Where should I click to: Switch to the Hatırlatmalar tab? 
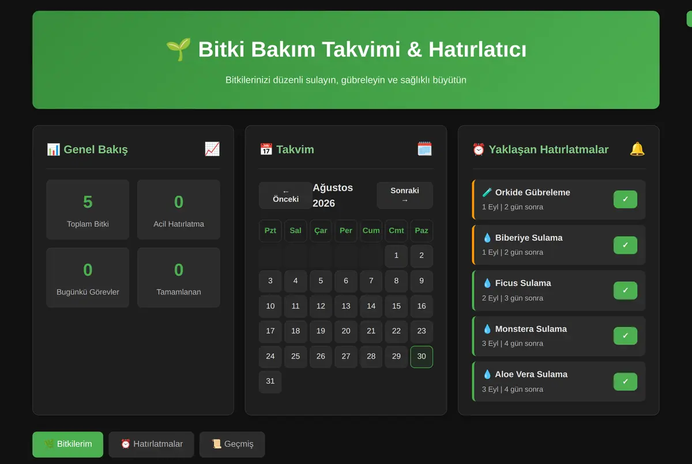tap(152, 444)
